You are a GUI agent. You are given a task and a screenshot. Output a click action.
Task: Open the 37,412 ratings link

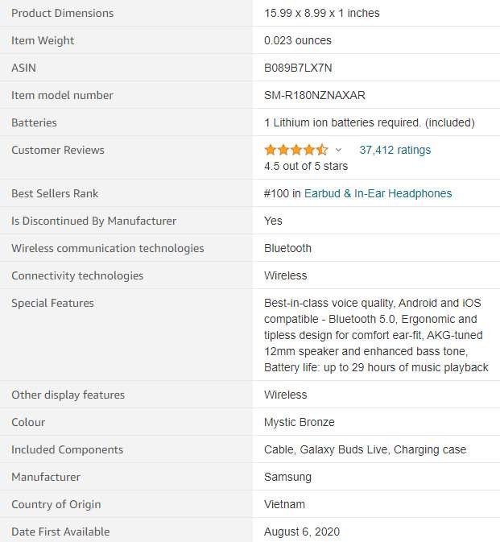coord(395,150)
